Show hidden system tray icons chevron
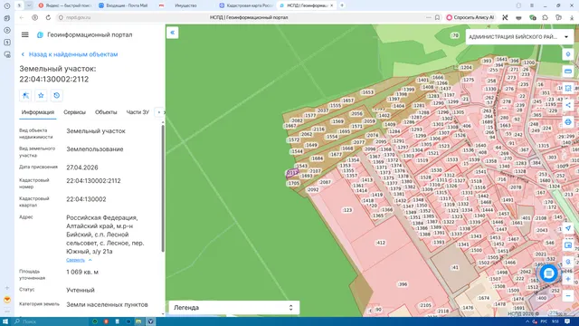This screenshot has height=326, width=579. [527, 321]
